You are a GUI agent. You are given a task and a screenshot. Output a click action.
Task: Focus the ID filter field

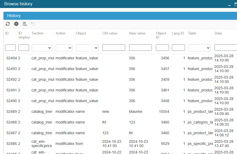click(10, 48)
